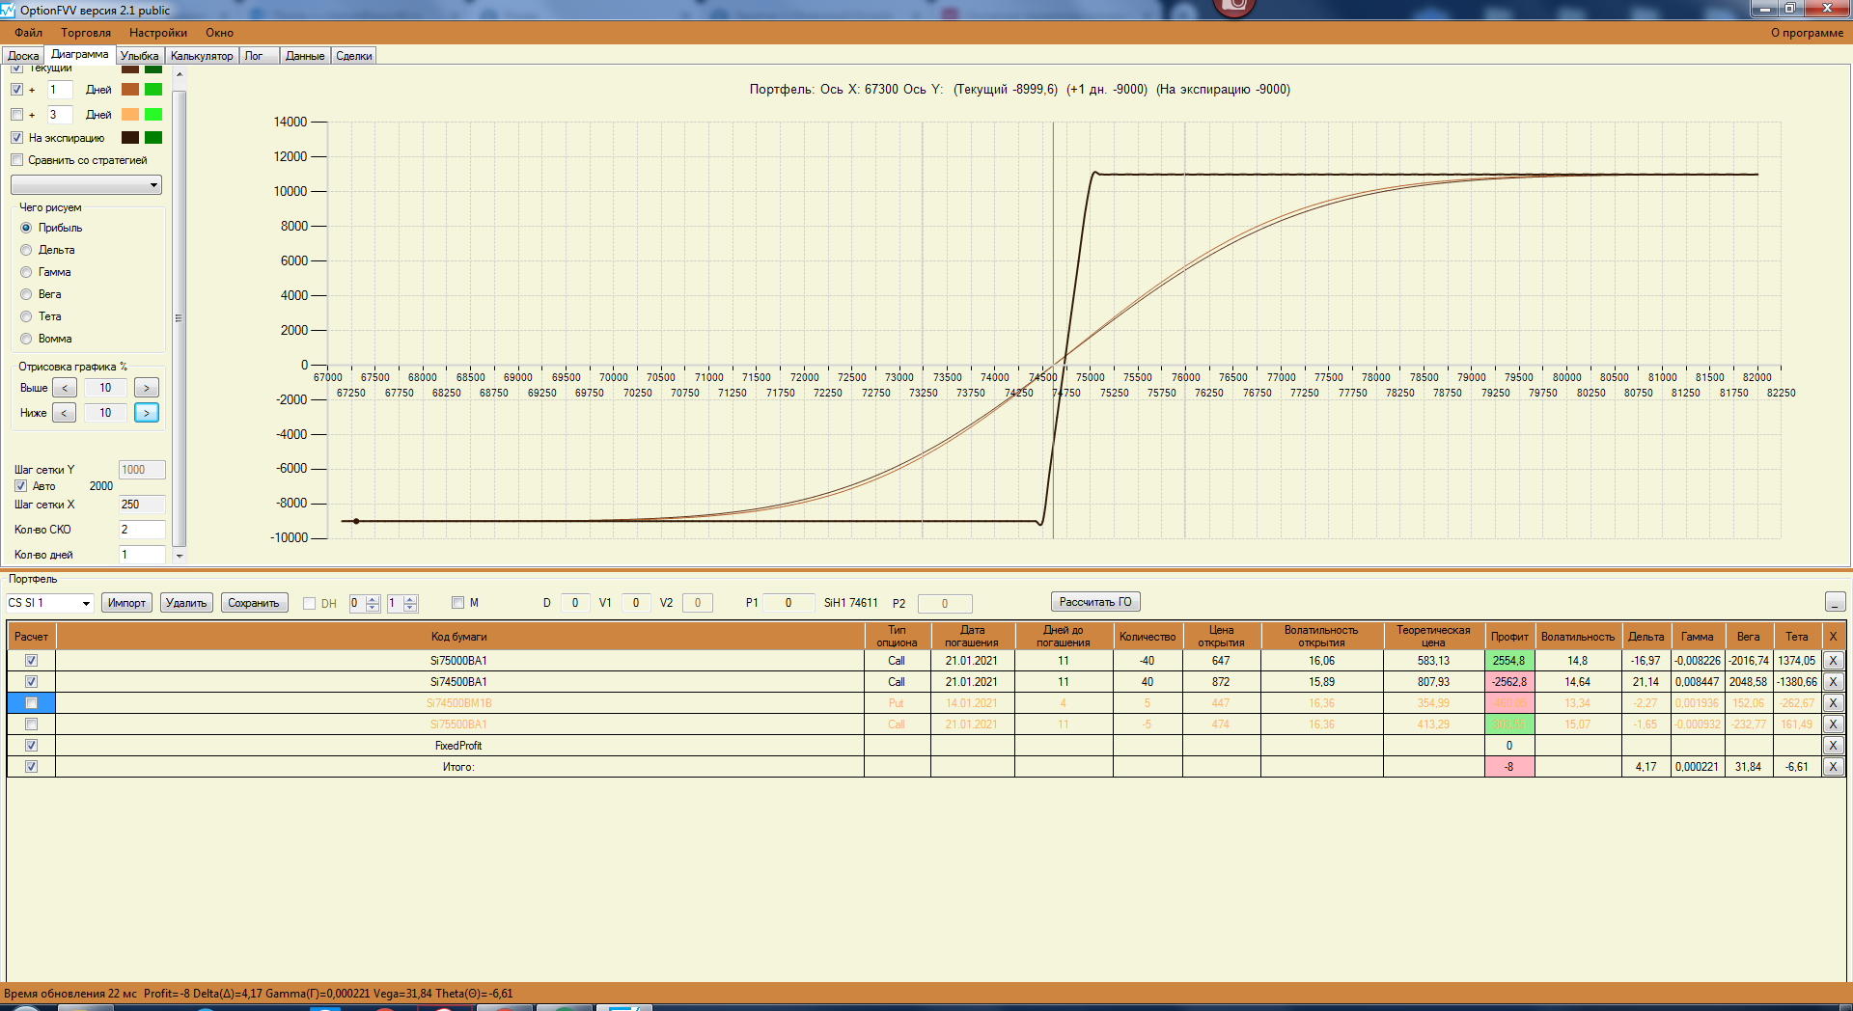Check the M checkbox in portfolio toolbar
Image resolution: width=1853 pixels, height=1011 pixels.
[x=458, y=603]
